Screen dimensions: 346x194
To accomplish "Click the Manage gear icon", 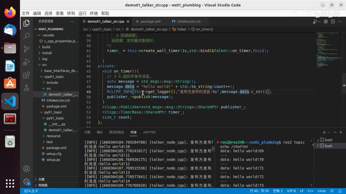I will (x=26, y=181).
